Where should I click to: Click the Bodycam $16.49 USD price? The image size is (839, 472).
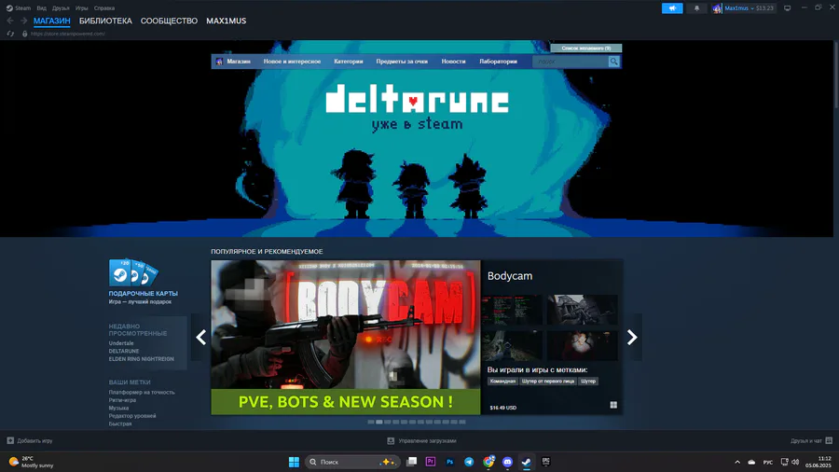click(x=503, y=408)
